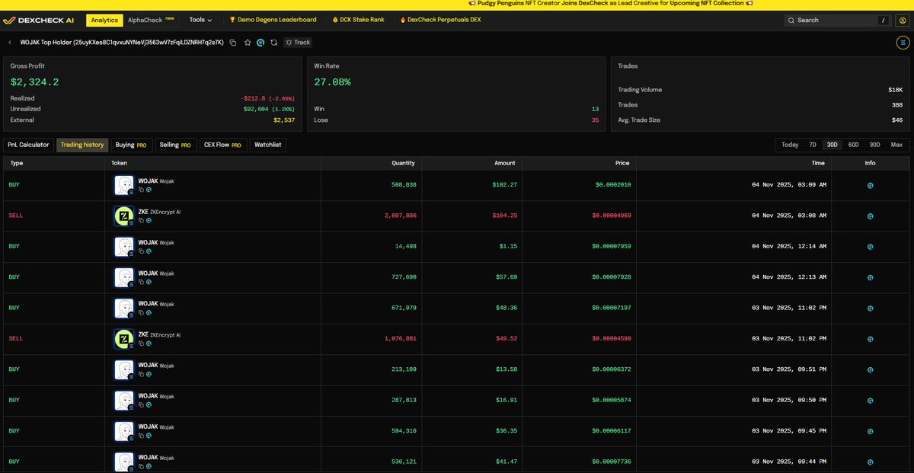This screenshot has height=473, width=914.
Task: Click the star to favorite this wallet
Action: point(247,43)
